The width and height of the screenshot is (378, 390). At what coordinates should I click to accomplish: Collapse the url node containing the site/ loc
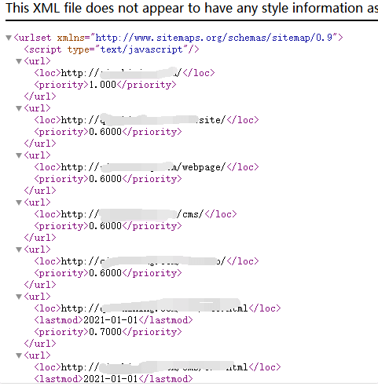pyautogui.click(x=19, y=108)
